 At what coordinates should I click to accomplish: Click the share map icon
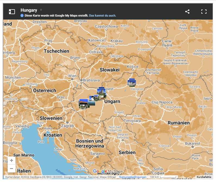(x=187, y=12)
